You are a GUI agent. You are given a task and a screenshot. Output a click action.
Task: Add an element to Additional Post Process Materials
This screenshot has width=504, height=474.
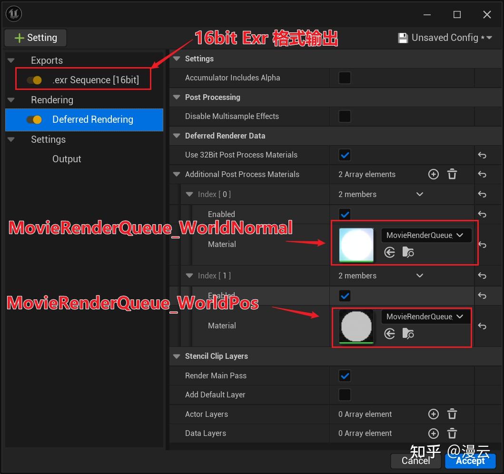(433, 174)
